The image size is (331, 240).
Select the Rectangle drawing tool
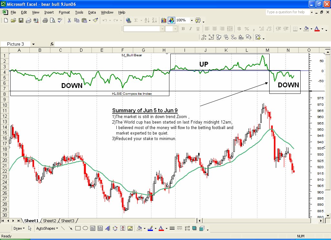[78, 228]
